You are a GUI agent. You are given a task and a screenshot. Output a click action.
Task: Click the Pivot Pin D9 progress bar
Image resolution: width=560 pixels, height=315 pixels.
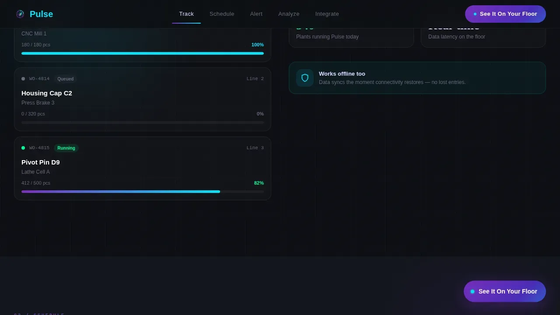click(143, 192)
